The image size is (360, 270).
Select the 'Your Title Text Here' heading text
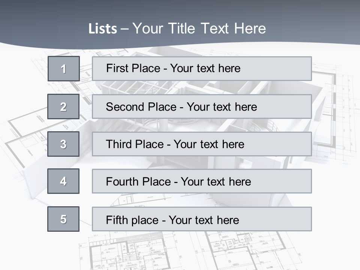199,28
